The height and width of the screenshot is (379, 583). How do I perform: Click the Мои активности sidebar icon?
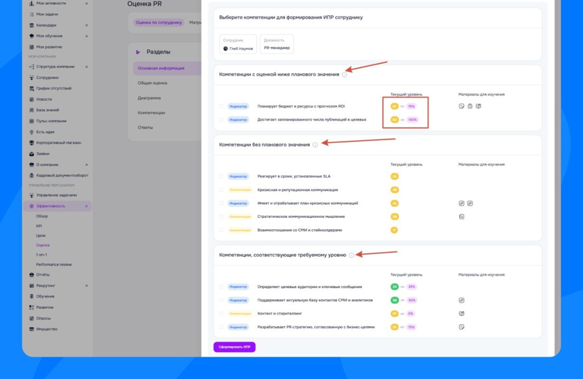click(x=32, y=3)
